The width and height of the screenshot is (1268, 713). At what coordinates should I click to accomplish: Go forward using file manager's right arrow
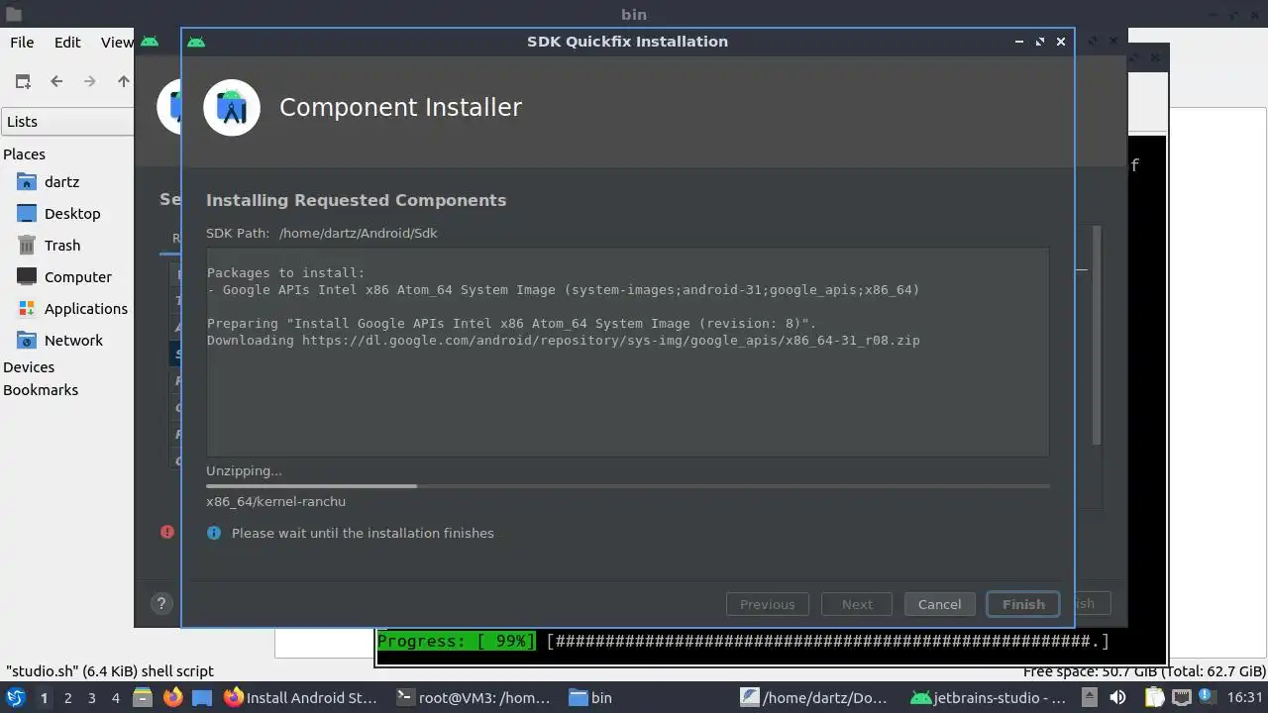pyautogui.click(x=90, y=81)
